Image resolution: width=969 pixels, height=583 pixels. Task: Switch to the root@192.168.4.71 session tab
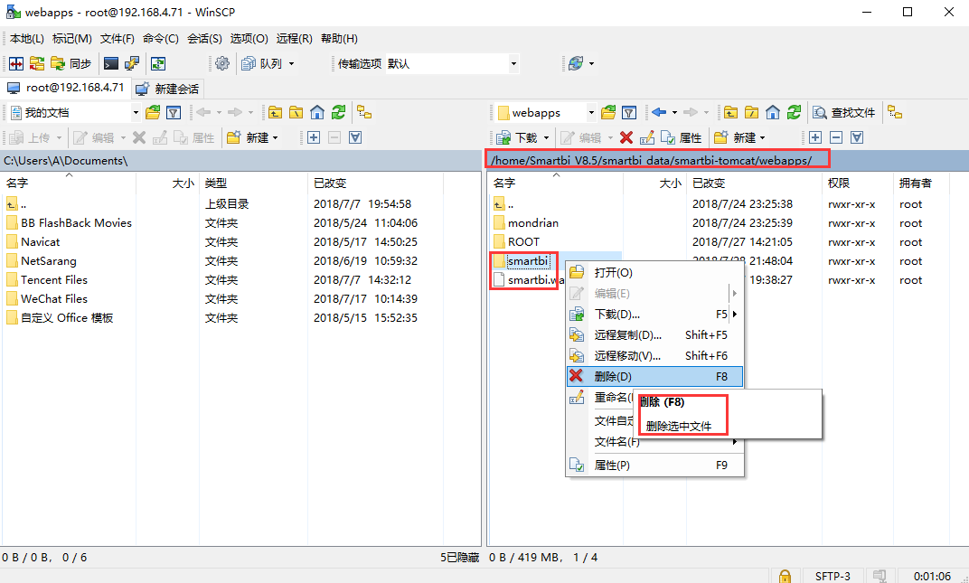pos(66,88)
